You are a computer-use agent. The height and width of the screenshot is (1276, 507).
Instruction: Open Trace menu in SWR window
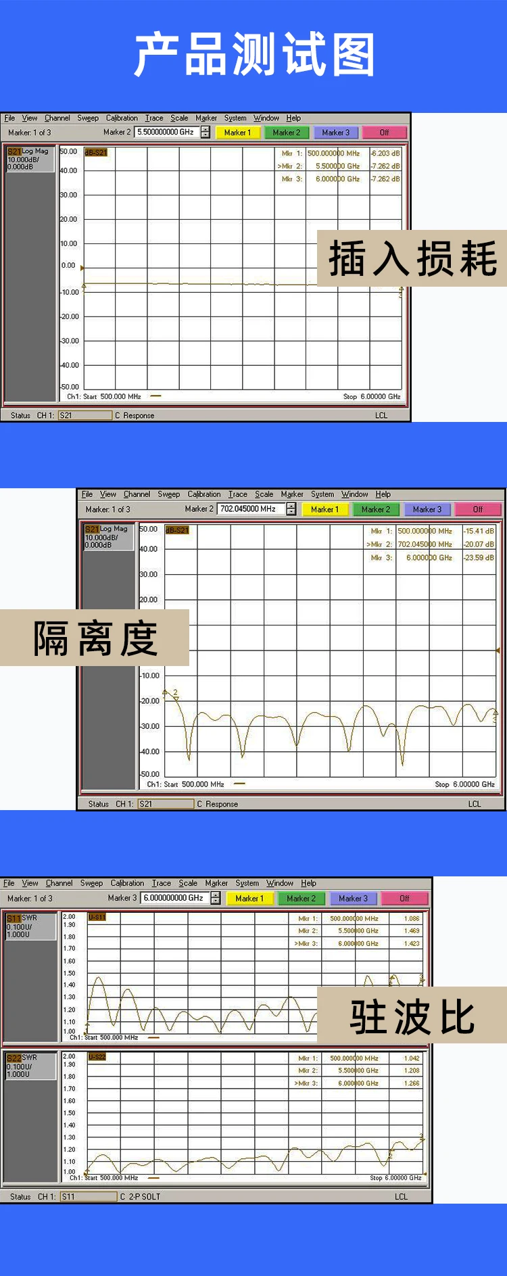162,883
